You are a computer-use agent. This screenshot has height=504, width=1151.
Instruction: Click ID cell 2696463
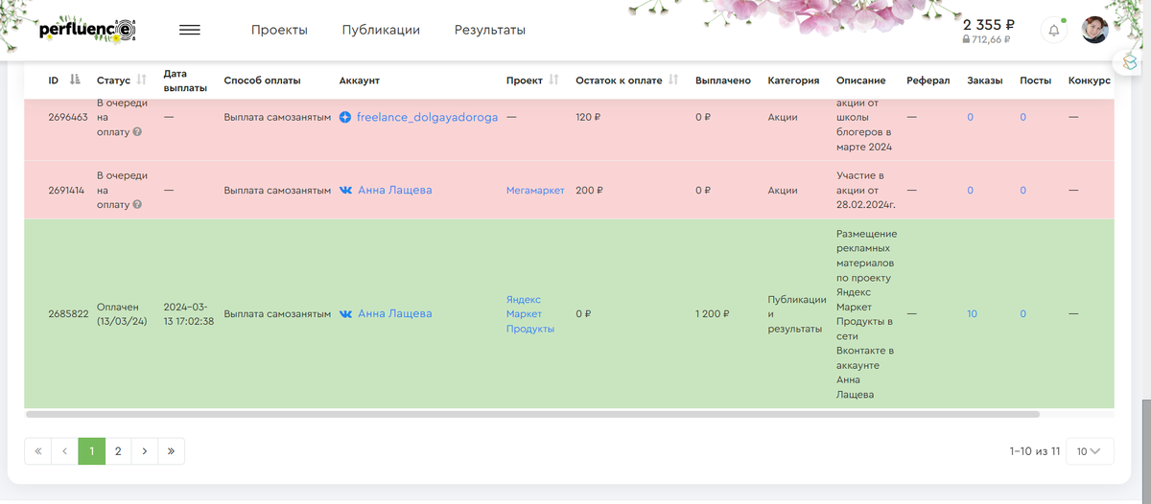68,117
